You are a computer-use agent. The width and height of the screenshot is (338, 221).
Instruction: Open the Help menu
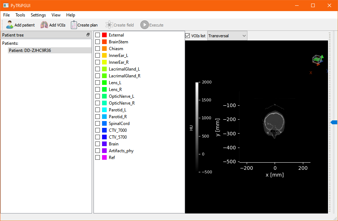(71, 15)
